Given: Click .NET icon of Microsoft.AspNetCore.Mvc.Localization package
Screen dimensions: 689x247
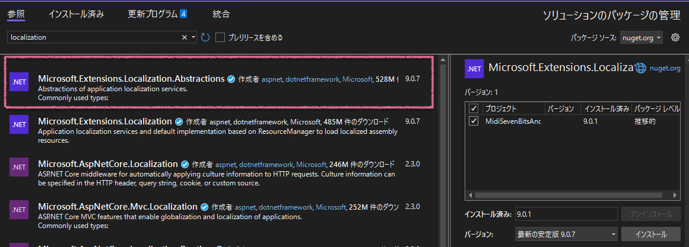Looking at the screenshot, I should [19, 209].
